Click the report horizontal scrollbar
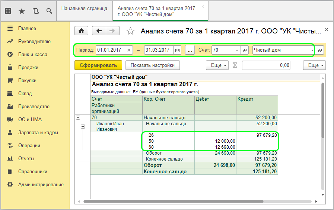Screen dimensions: 334x210 coord(174,201)
